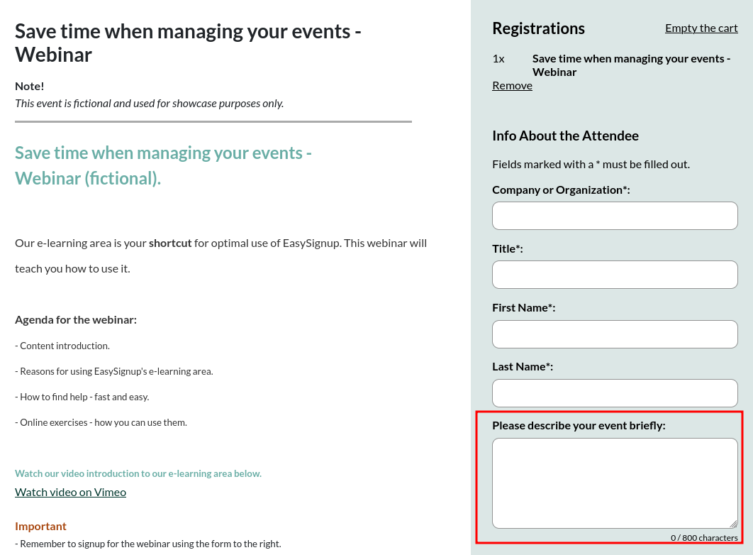Focus the Company or Organization input field
753x555 pixels.
(615, 216)
